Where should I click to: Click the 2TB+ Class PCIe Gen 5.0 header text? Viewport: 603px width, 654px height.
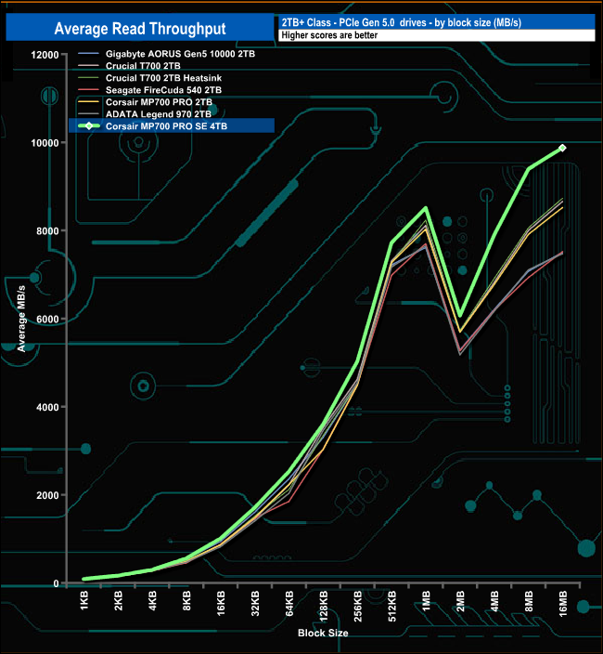click(401, 22)
